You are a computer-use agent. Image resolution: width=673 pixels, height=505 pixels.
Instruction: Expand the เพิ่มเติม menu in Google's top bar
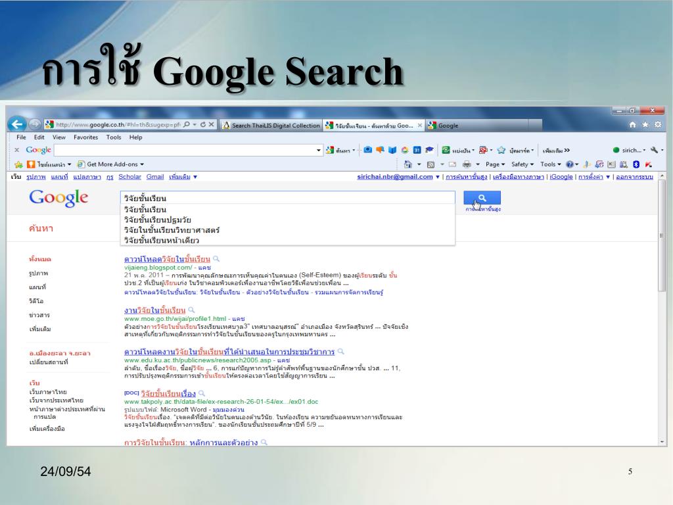[183, 176]
